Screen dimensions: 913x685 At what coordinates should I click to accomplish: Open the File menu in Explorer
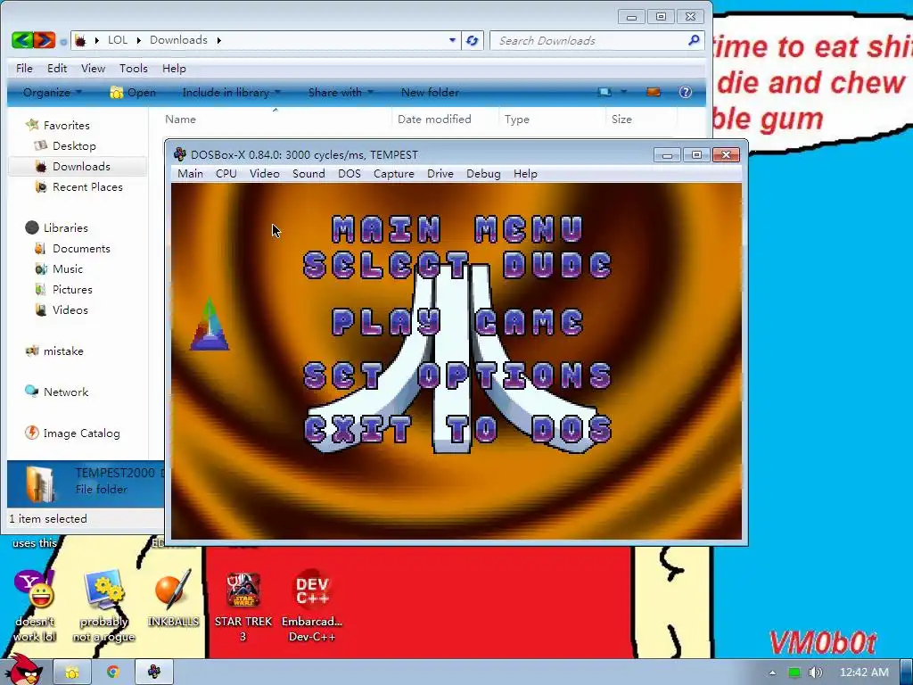(x=24, y=68)
